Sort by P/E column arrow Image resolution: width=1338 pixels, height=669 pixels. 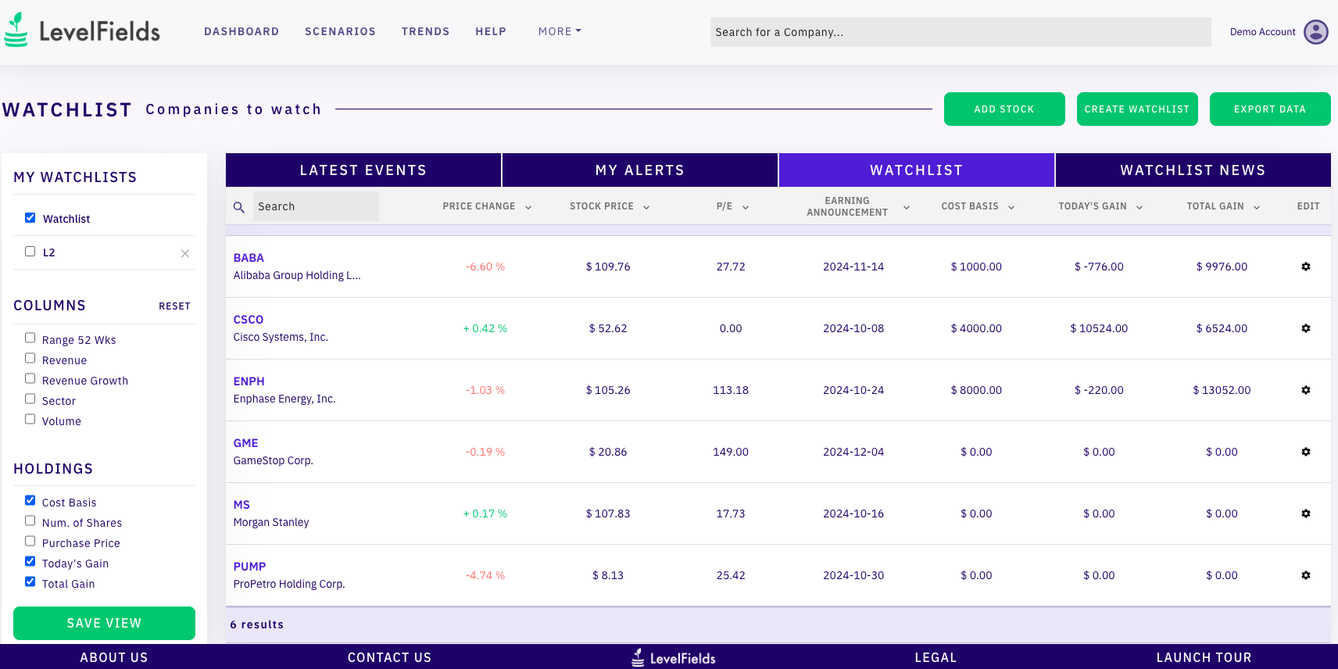point(746,207)
